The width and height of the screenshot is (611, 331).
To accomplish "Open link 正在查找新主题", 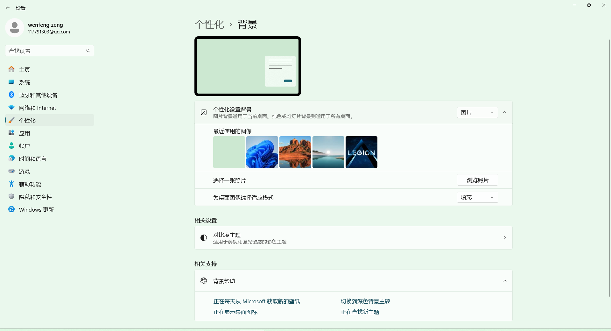I will [x=360, y=312].
